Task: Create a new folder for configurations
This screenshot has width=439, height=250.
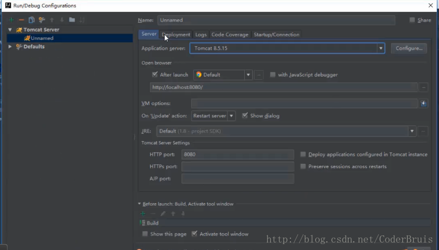Action: 72,19
